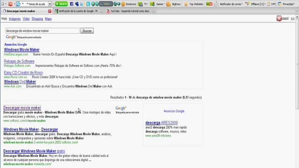Click the www.ares09.info/ares URL
Image resolution: width=299 pixels, height=168 pixels.
click(x=158, y=136)
